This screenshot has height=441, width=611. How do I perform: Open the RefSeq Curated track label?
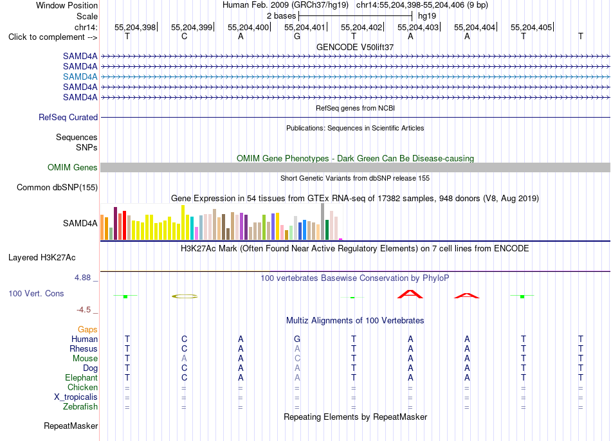68,117
